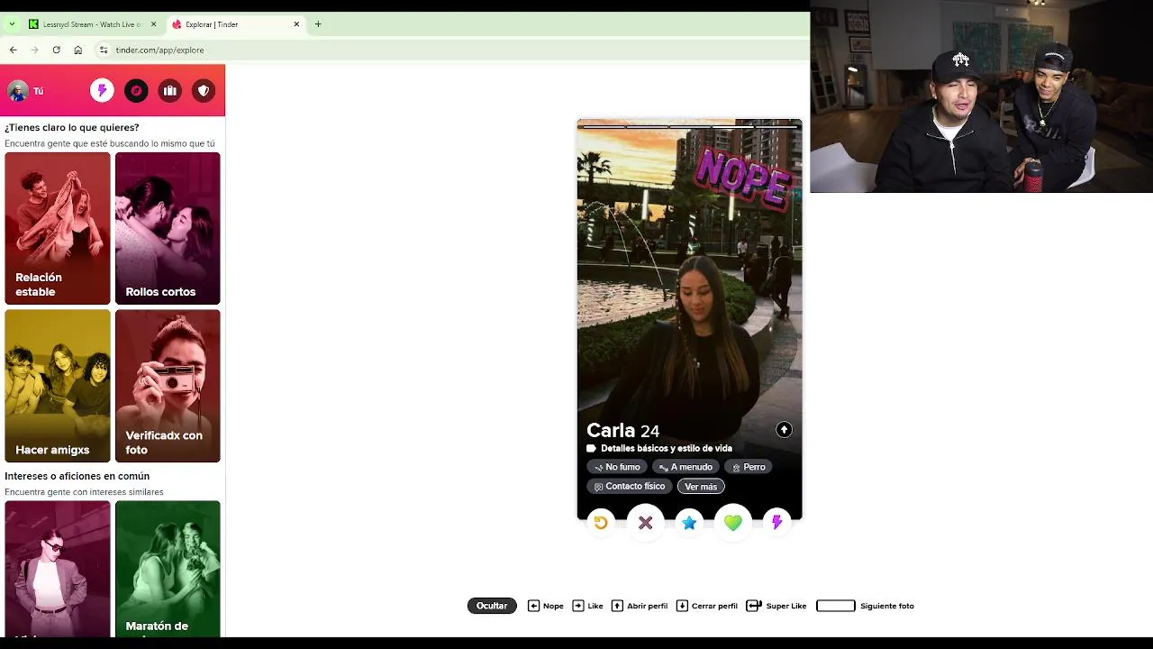Click the Super Like enter key shortcut hint
Viewport: 1153px width, 649px height.
(776, 606)
